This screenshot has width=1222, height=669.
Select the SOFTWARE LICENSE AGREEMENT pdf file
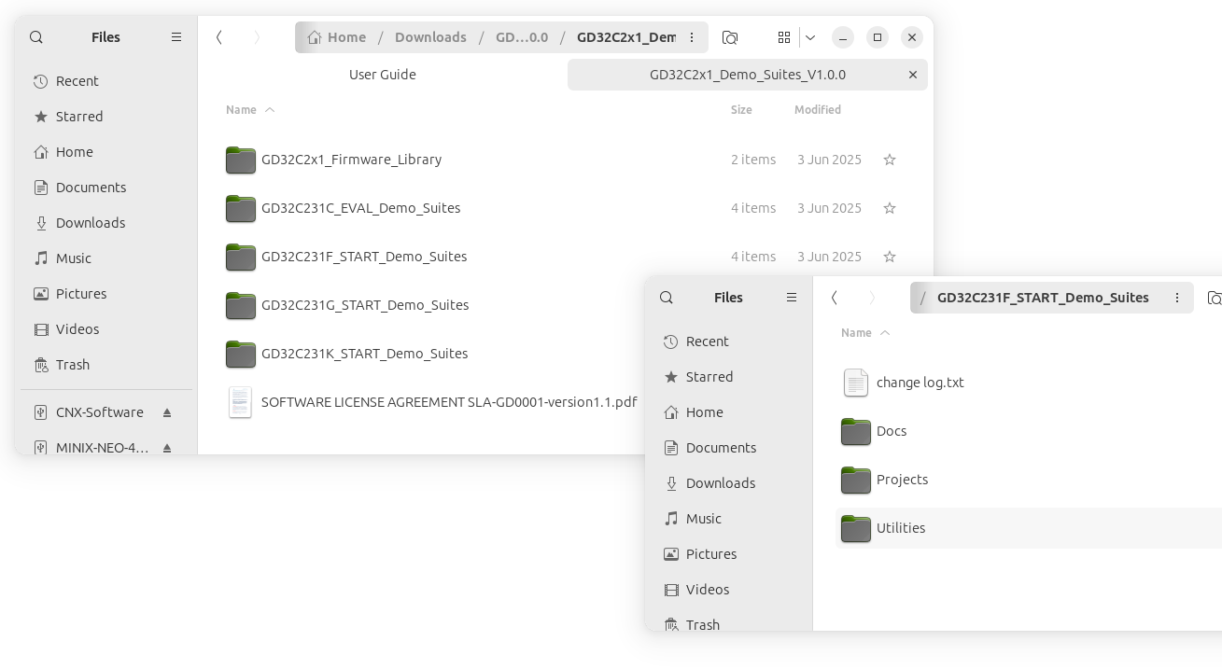pos(431,402)
